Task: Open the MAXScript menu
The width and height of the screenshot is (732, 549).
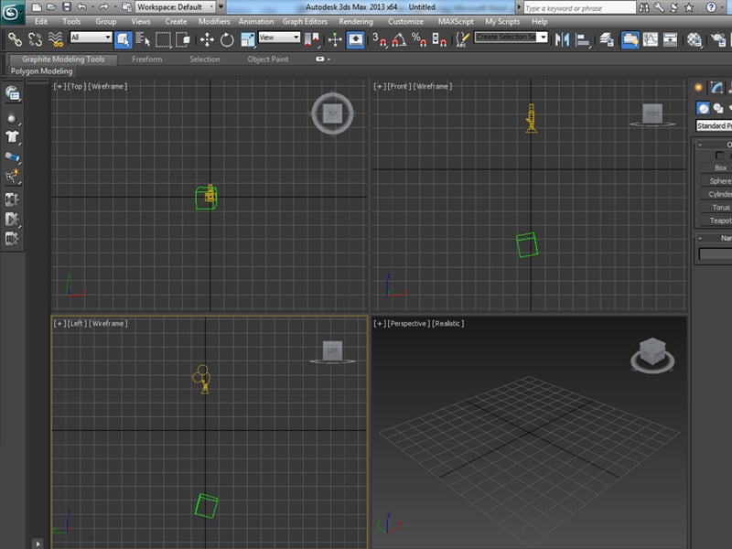Action: [456, 21]
